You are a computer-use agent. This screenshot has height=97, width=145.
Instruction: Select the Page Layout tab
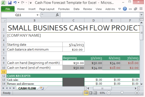pos(47,9)
